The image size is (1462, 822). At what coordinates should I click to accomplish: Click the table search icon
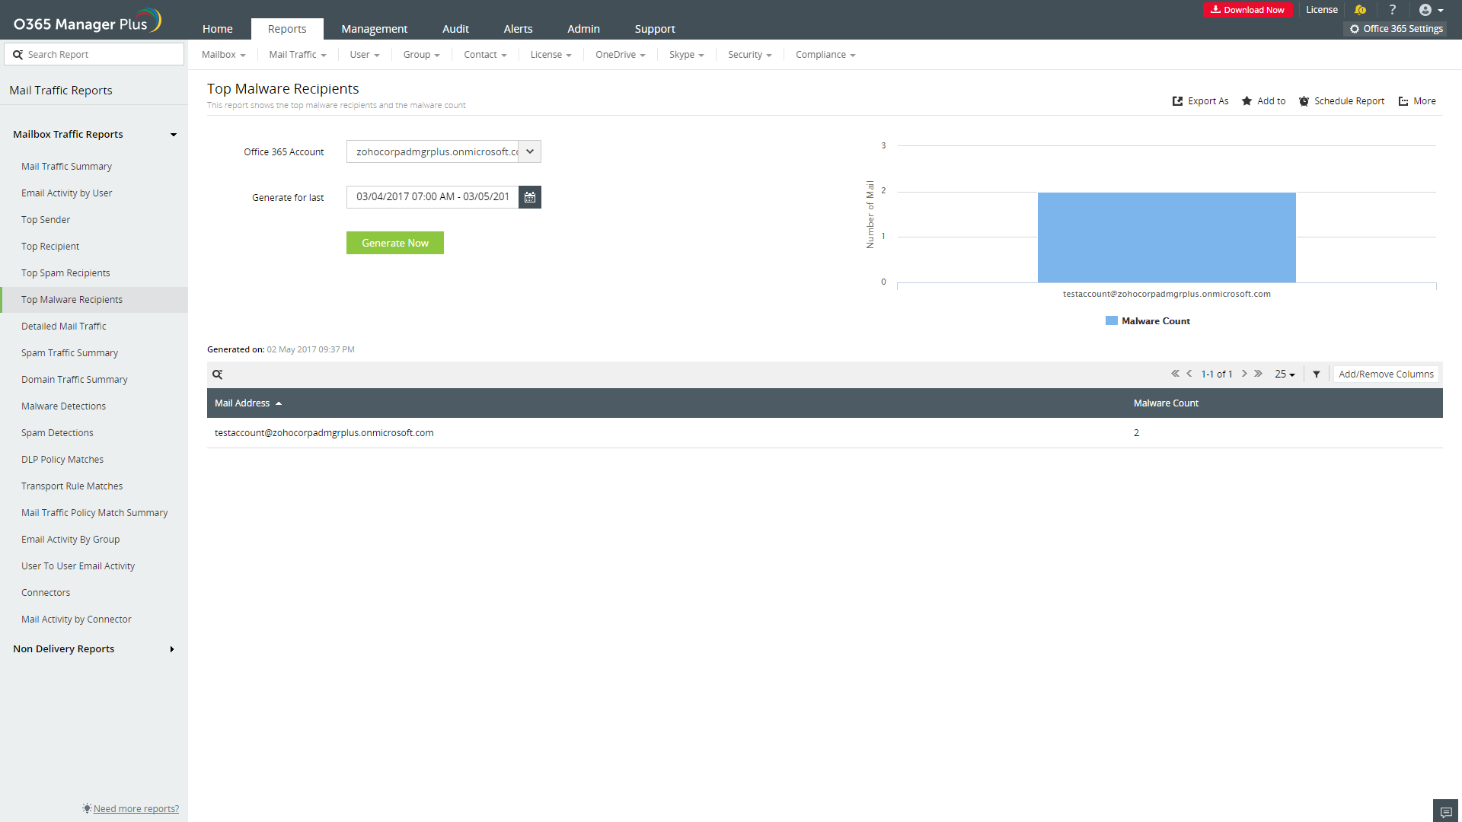pyautogui.click(x=218, y=374)
